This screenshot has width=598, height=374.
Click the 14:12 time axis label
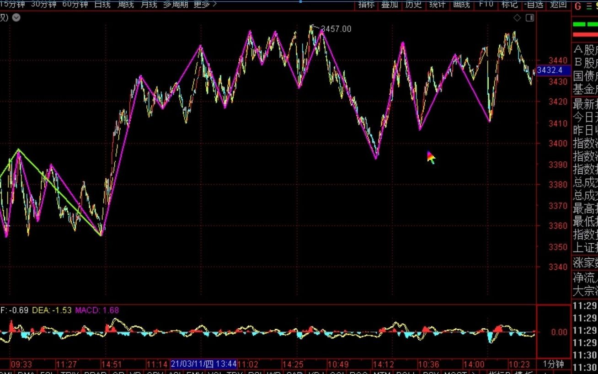(383, 364)
